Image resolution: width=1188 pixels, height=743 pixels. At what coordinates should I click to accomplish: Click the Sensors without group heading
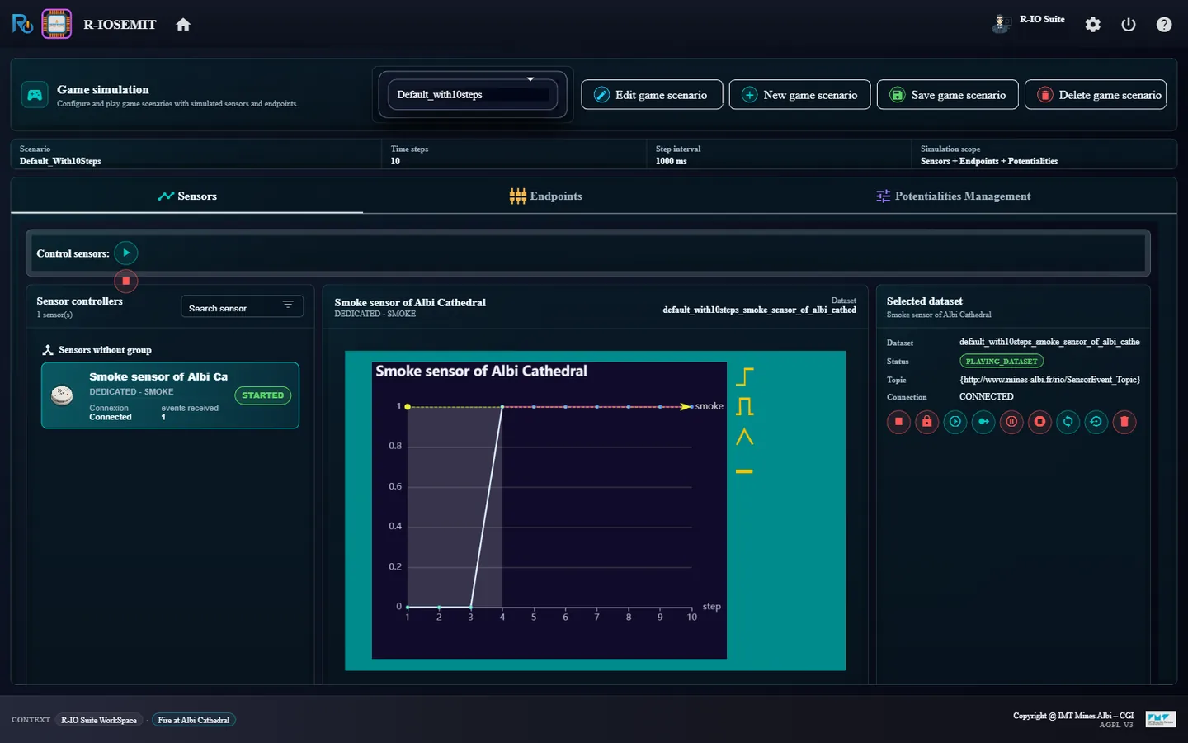click(x=105, y=350)
